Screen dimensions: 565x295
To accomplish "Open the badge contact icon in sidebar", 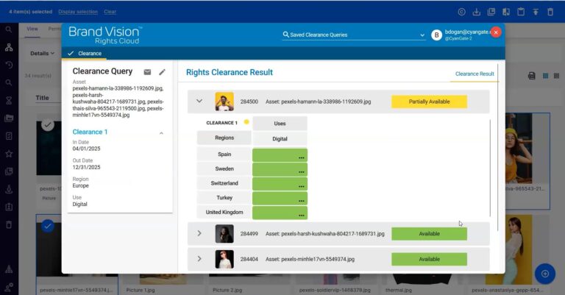I will coord(9,207).
